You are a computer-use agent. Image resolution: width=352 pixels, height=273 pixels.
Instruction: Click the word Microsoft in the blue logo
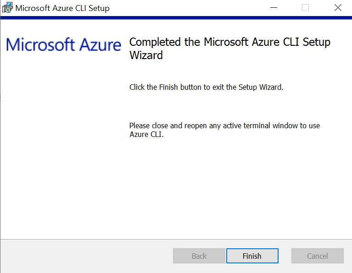coord(40,44)
